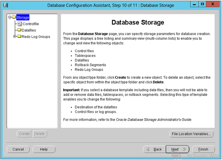The image size is (222, 160).
Task: Open Help for Database Storage
Action: (44, 149)
